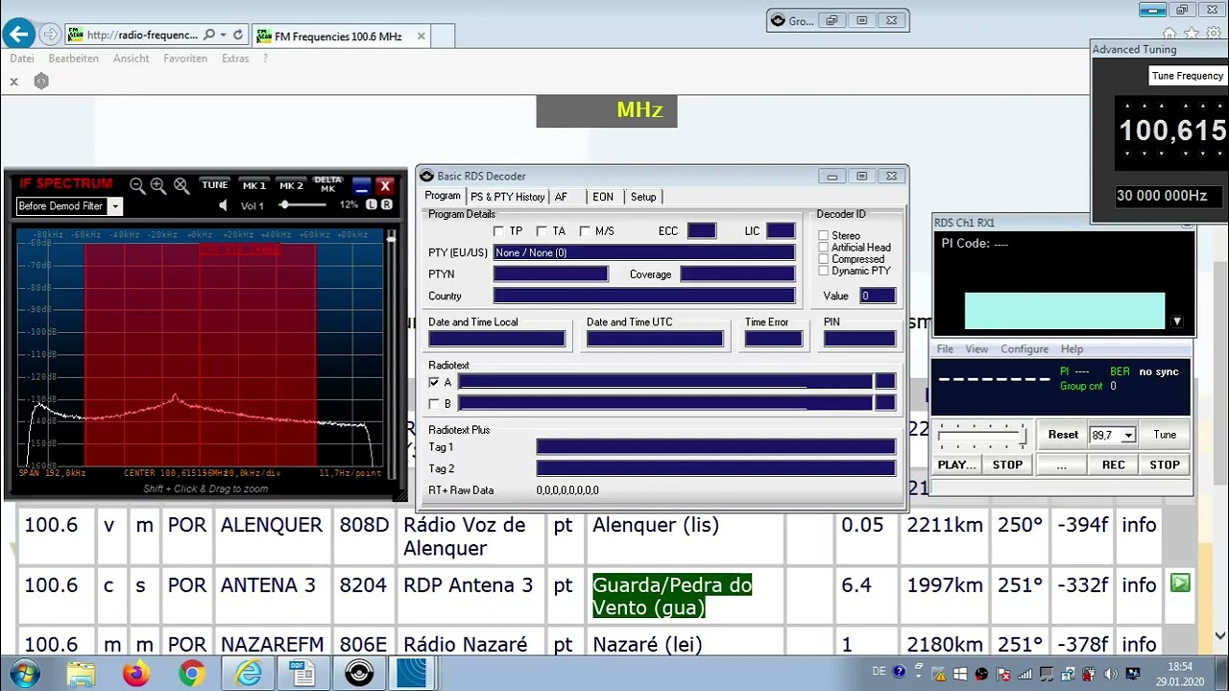Toggle the left channel L button
Viewport: 1229px width, 691px height.
372,205
